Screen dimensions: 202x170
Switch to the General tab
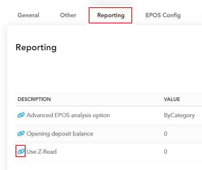pyautogui.click(x=28, y=15)
